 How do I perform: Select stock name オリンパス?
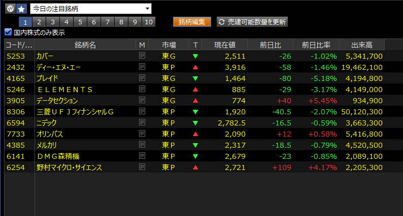pos(50,134)
